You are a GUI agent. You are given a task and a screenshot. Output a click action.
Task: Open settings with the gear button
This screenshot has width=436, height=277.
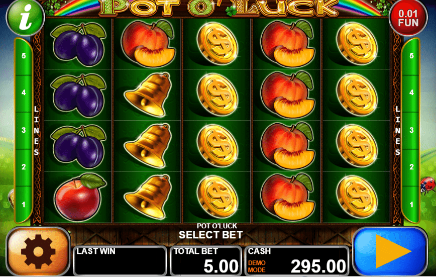[38, 252]
